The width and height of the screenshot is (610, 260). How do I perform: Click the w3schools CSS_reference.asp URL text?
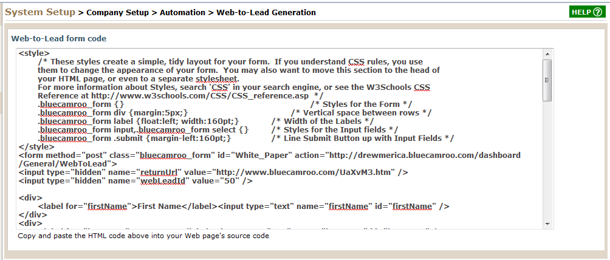(200, 96)
